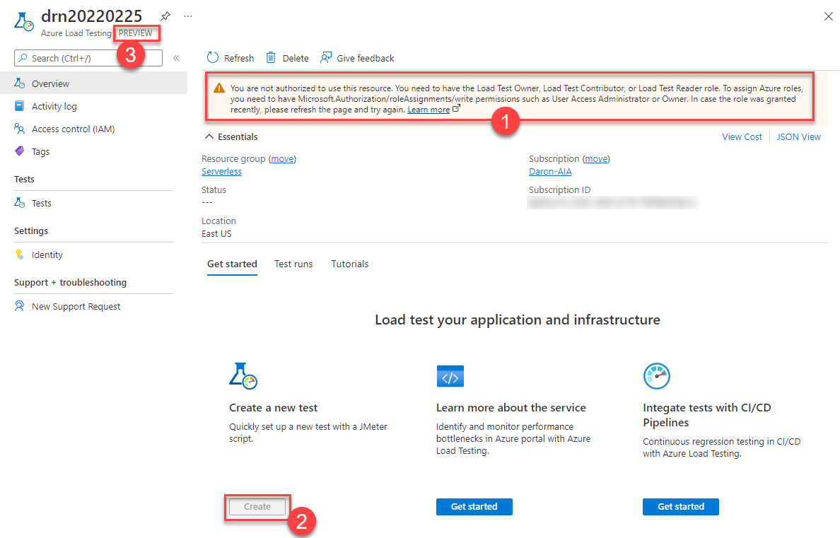This screenshot has height=538, width=840.
Task: Pin this resource to dashboard
Action: 165,16
